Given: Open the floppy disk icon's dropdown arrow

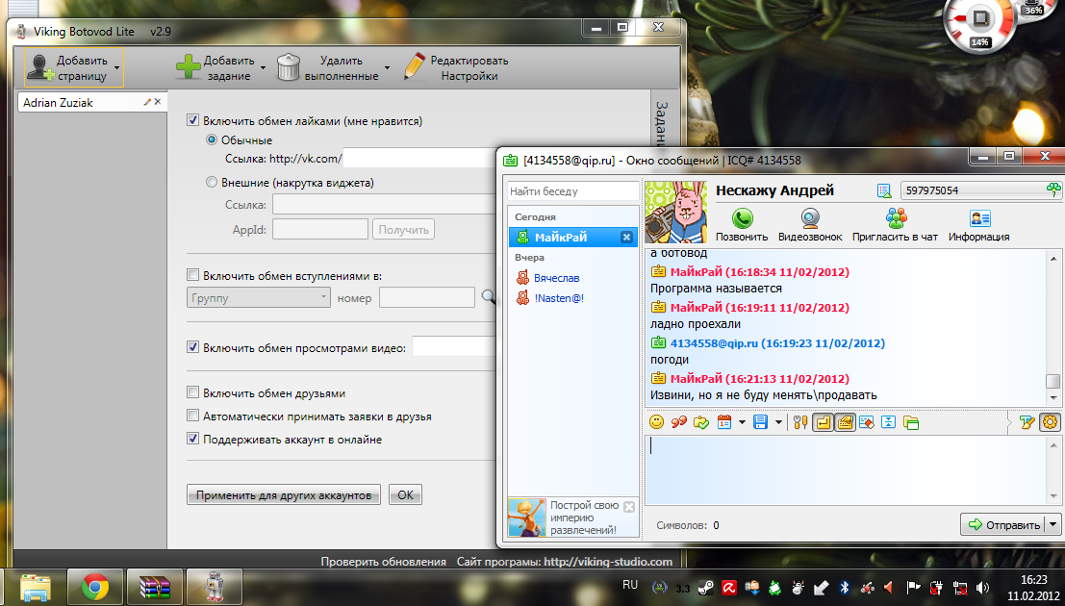Looking at the screenshot, I should tap(777, 422).
